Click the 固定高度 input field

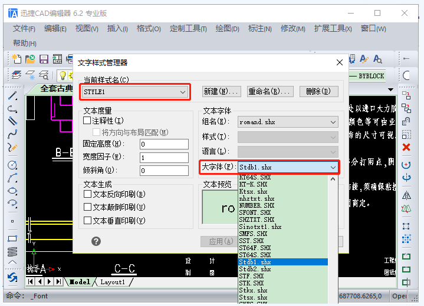164,144
